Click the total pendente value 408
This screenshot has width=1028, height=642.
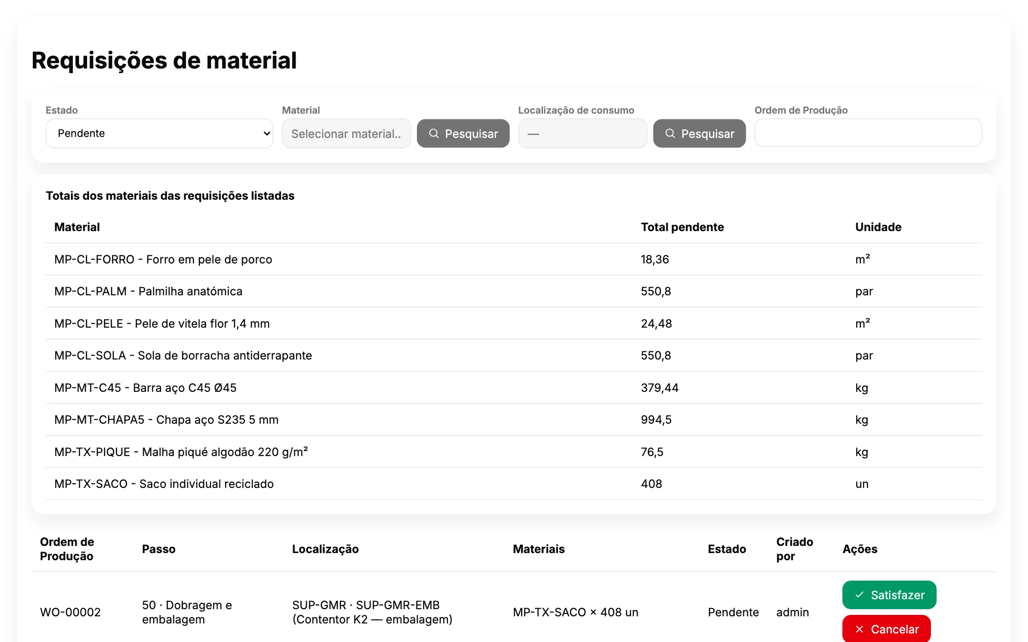(652, 484)
